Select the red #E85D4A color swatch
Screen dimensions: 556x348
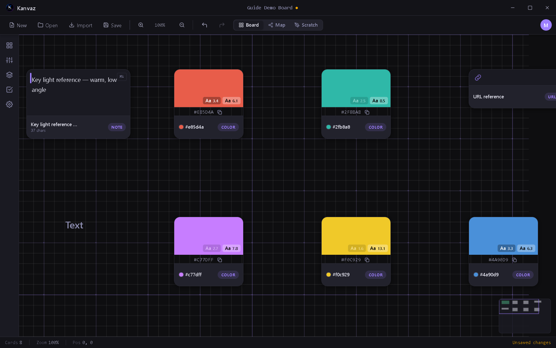click(x=209, y=88)
